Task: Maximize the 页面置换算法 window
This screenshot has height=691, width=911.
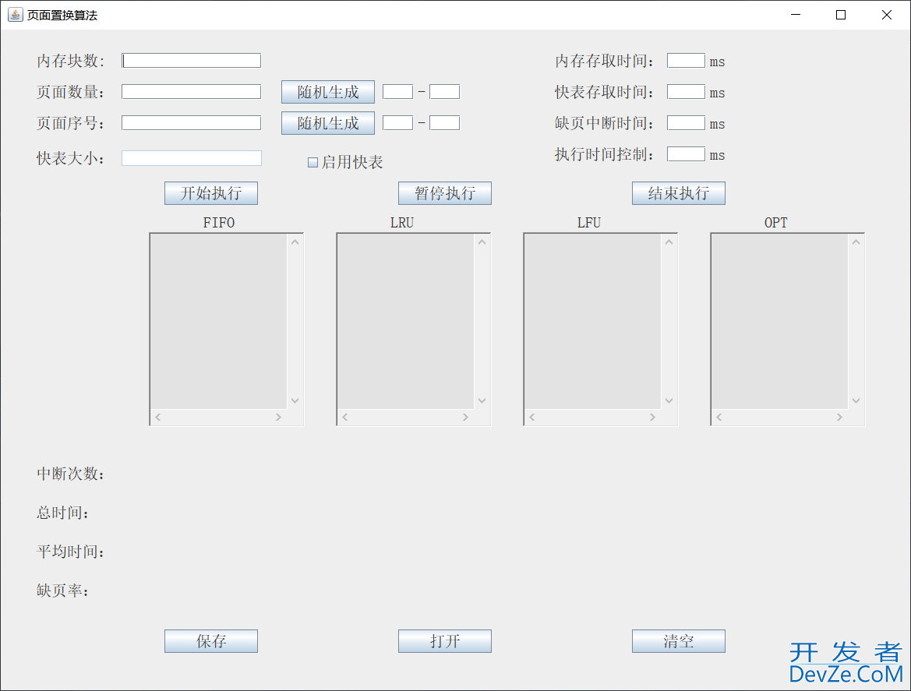Action: click(841, 15)
